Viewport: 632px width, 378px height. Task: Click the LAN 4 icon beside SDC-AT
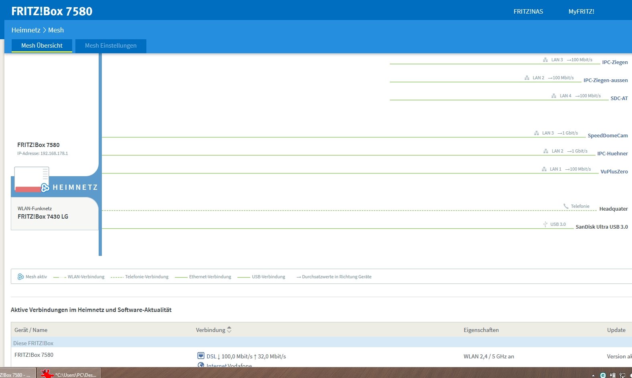[x=554, y=96]
